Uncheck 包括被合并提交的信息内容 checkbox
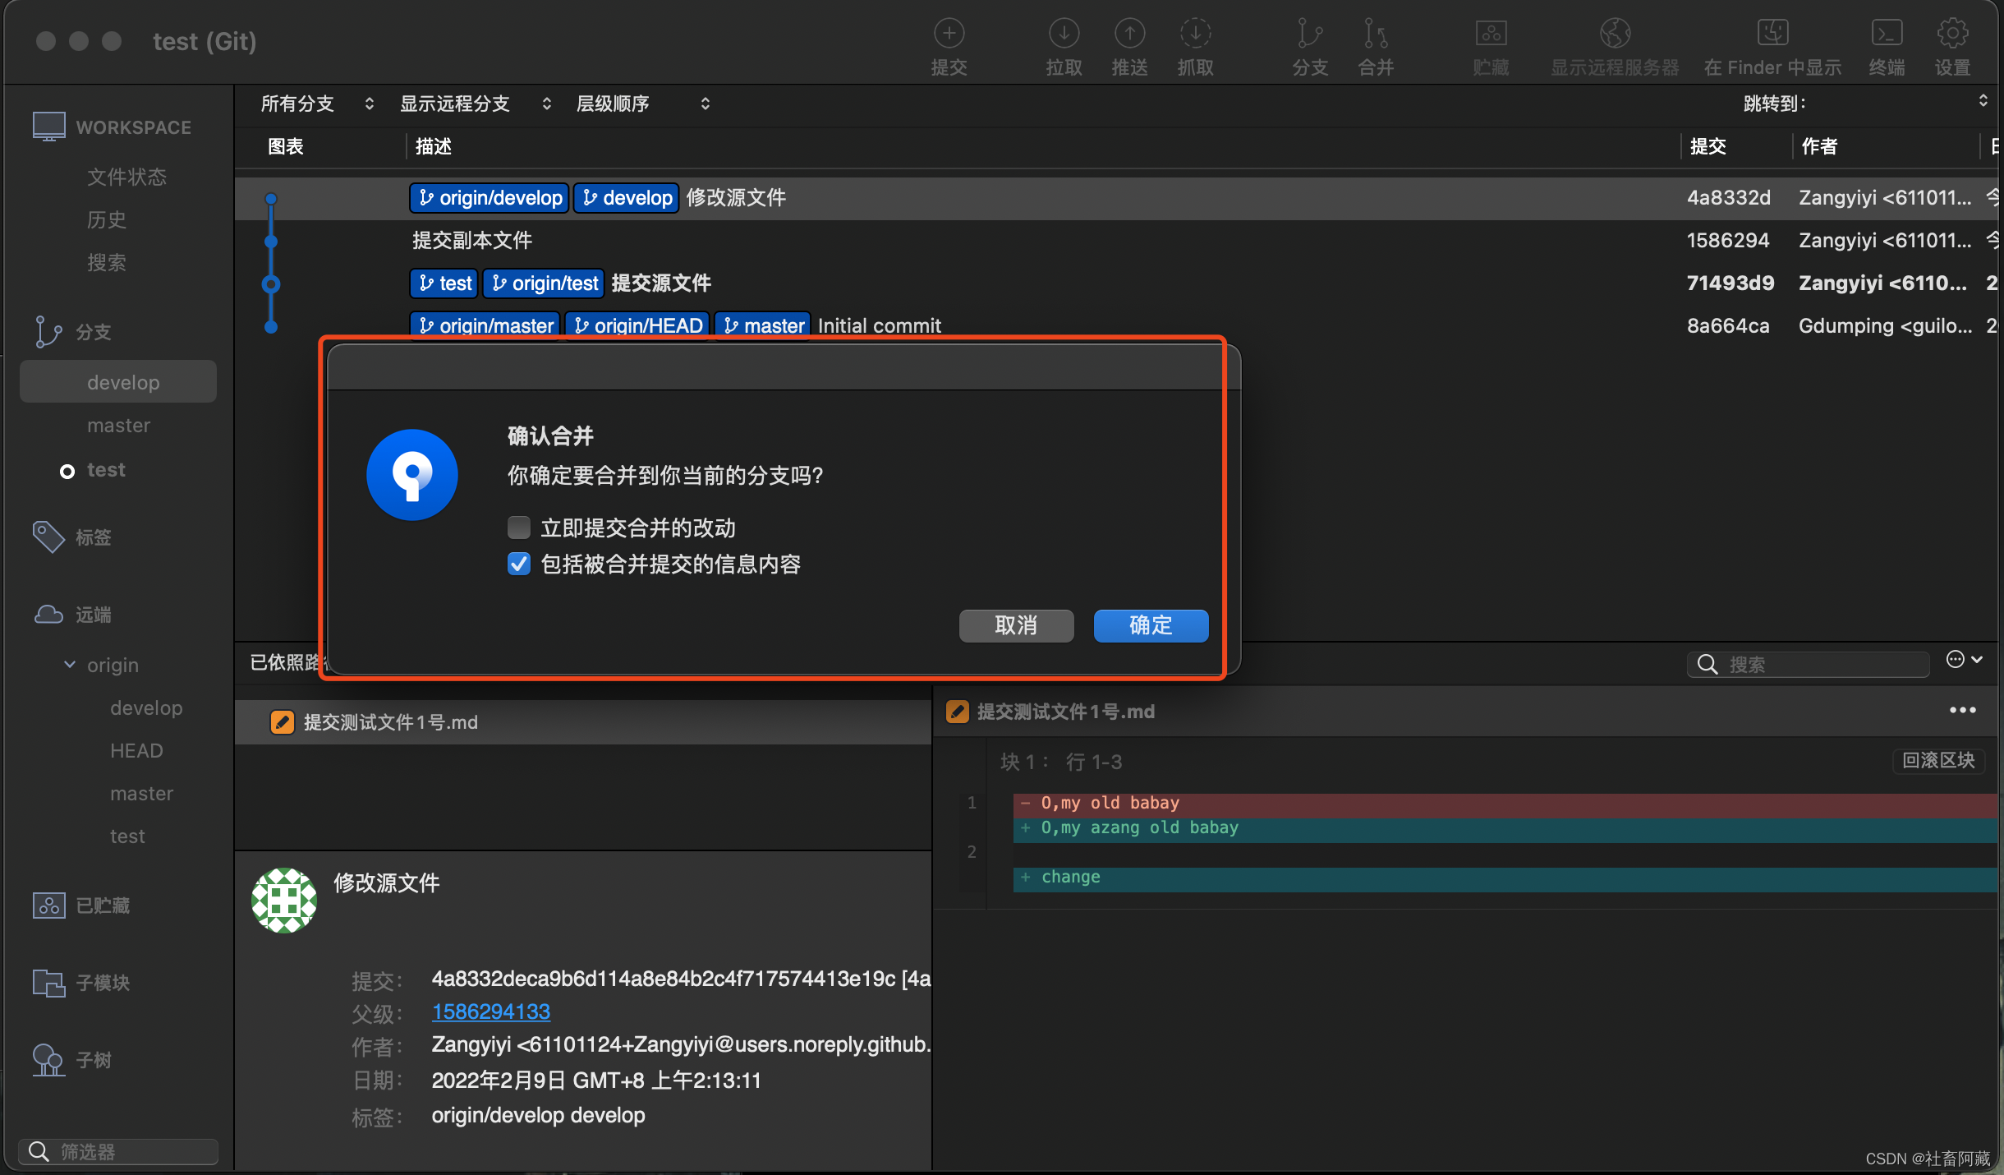Screen dimensions: 2004x1175 [x=519, y=564]
